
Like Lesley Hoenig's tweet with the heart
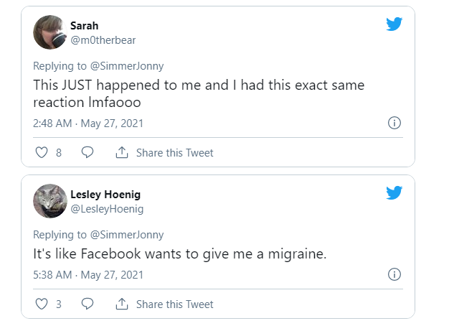(41, 304)
